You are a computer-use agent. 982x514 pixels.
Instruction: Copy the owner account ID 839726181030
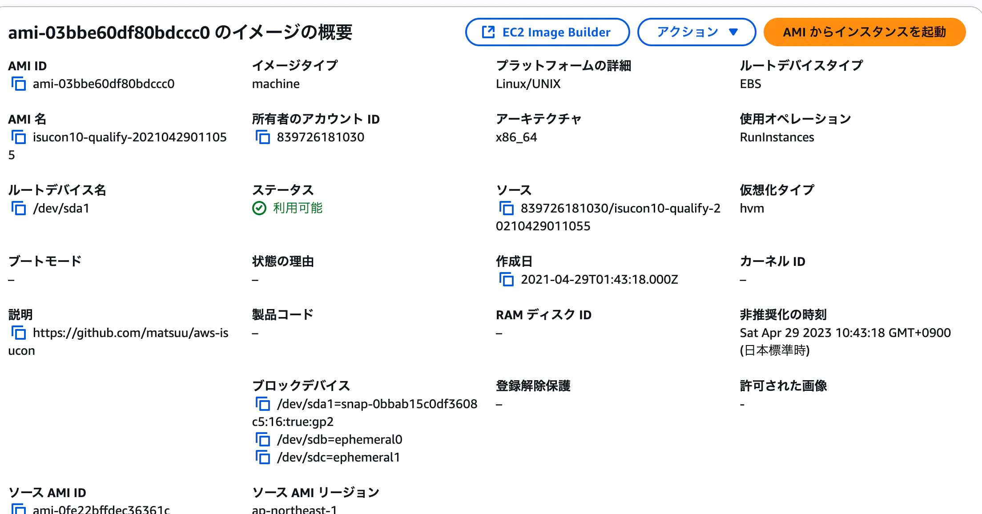pyautogui.click(x=263, y=137)
